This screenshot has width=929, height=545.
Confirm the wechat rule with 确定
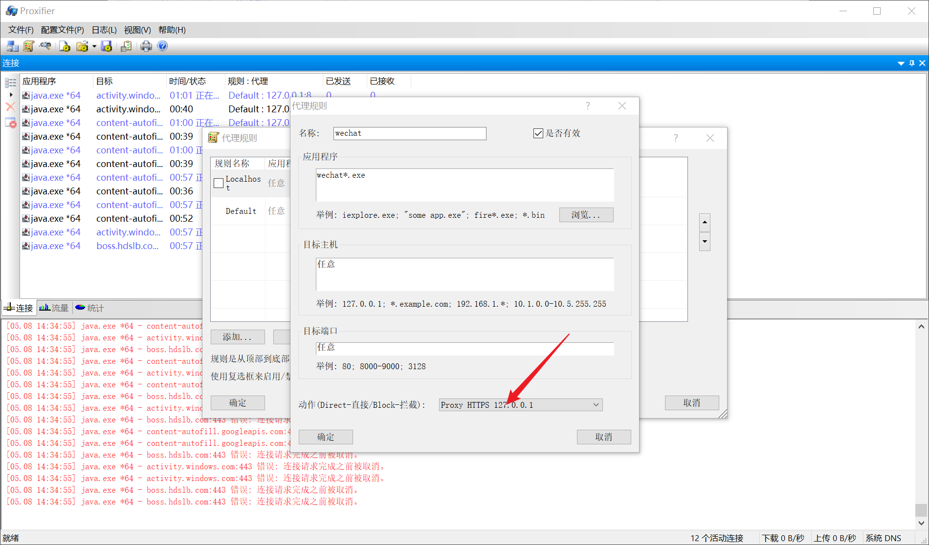(325, 437)
